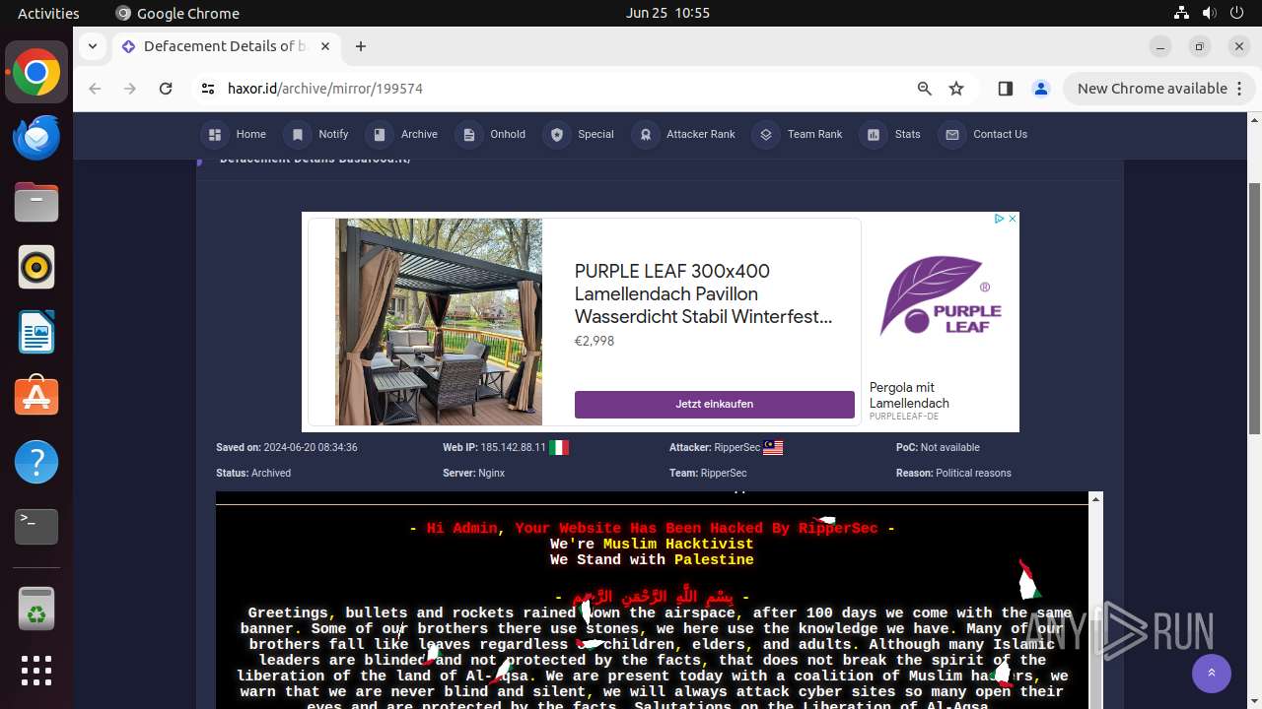Screen dimensions: 1262x709
Task: Bookmark this page with star icon
Action: tap(956, 89)
